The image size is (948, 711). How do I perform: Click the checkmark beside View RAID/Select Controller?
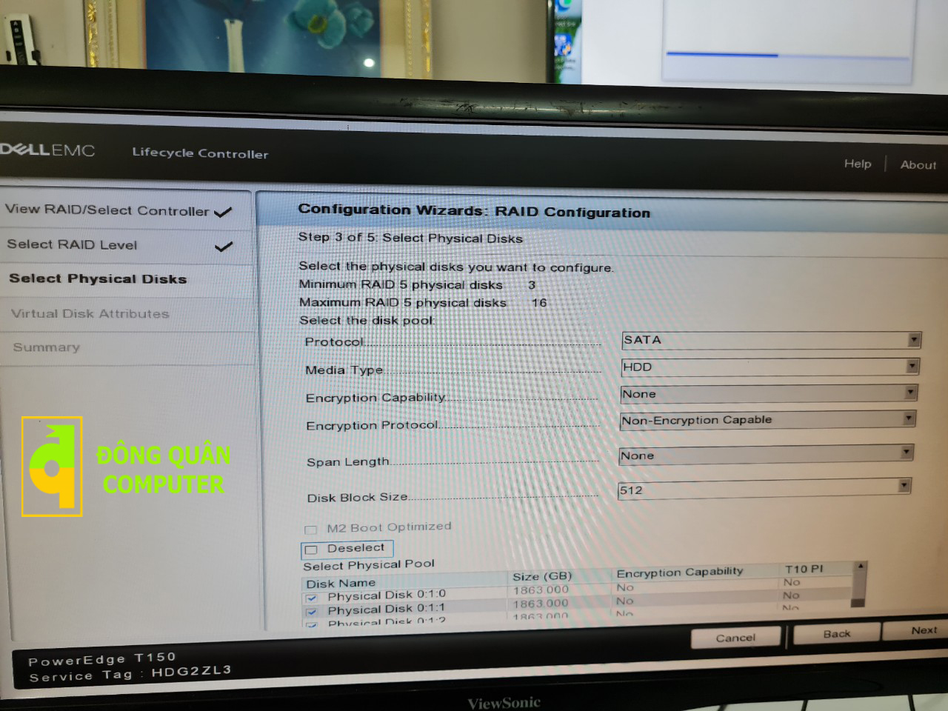click(x=223, y=213)
